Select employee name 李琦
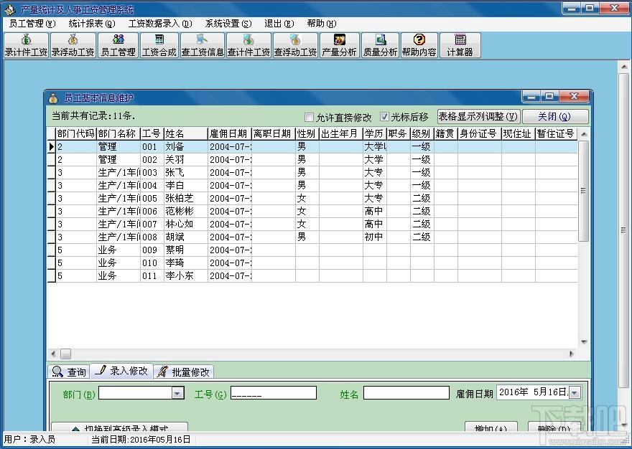 175,263
